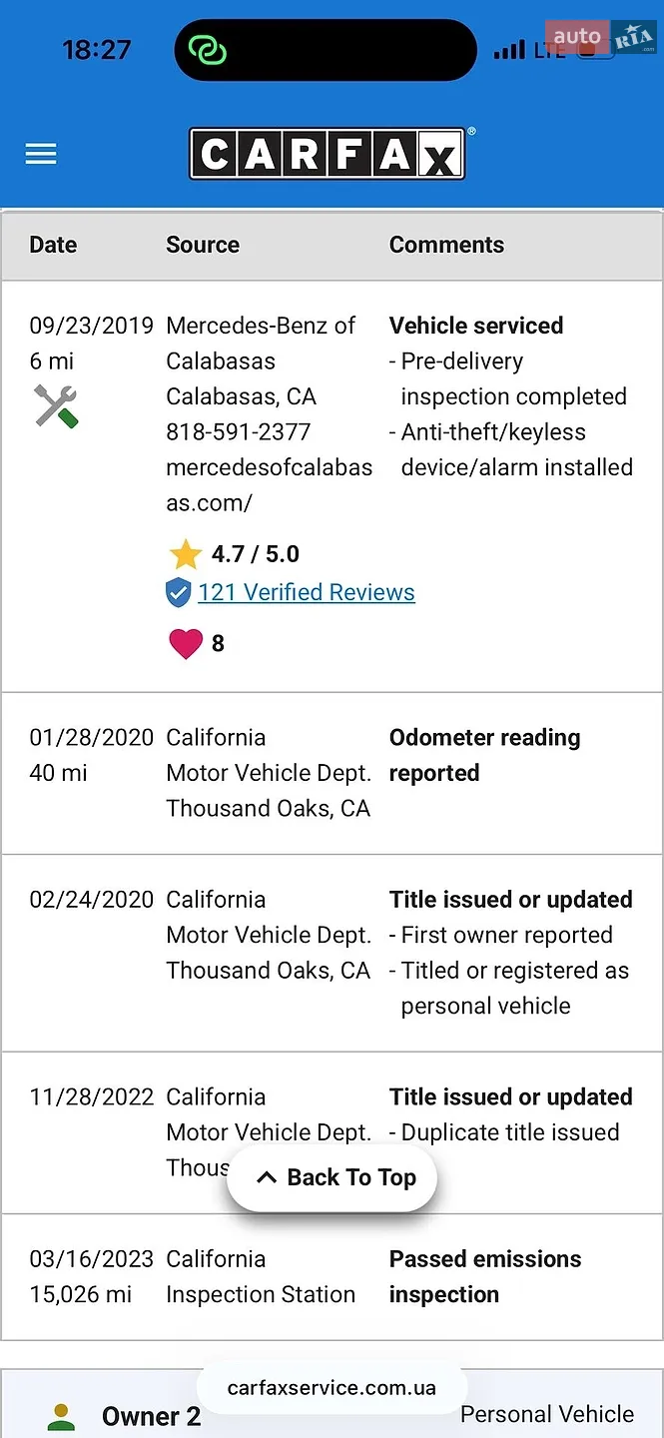Select the Date column header

pos(53,245)
